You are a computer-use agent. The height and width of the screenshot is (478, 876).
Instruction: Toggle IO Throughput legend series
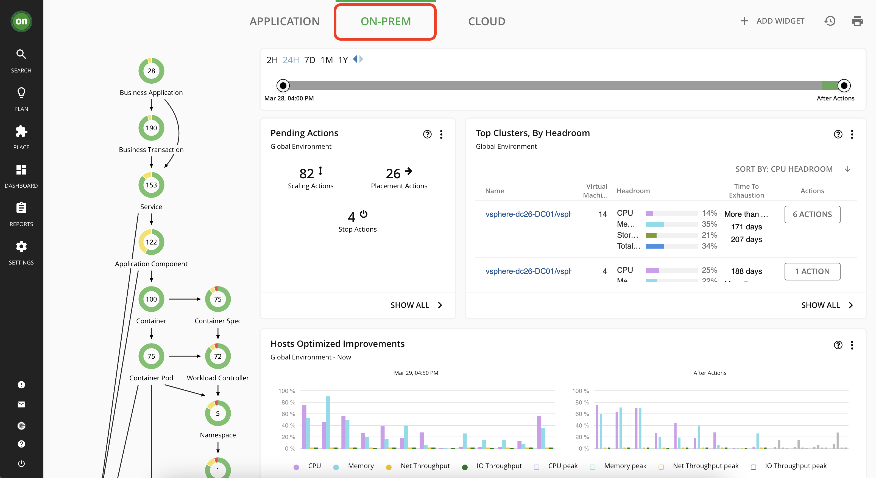pyautogui.click(x=492, y=466)
